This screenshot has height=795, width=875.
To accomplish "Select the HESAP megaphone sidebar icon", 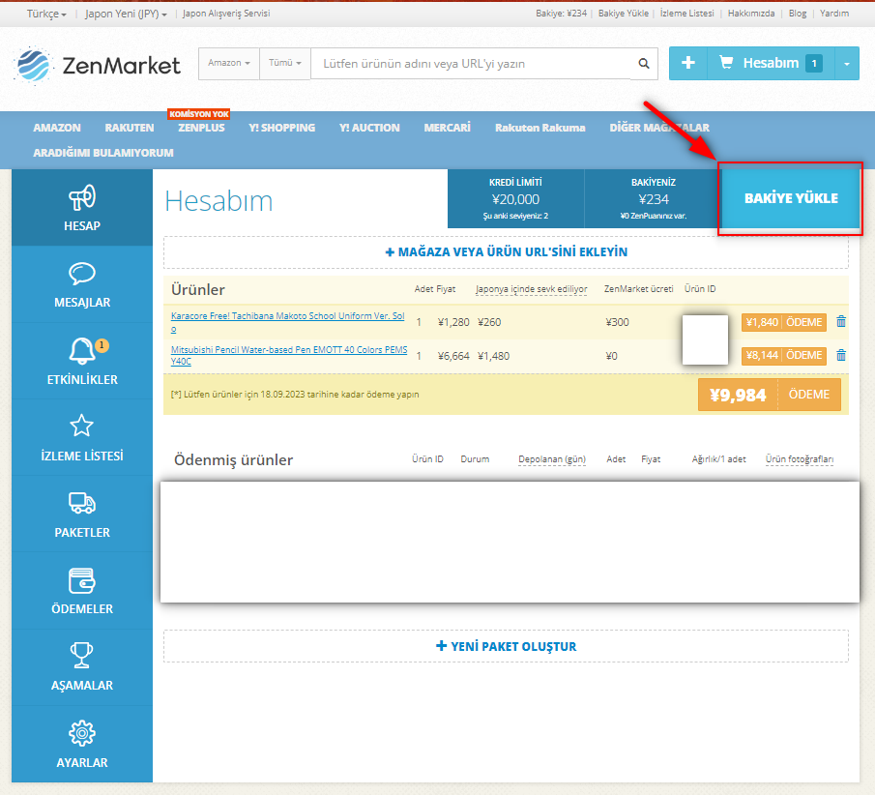I will pos(82,197).
